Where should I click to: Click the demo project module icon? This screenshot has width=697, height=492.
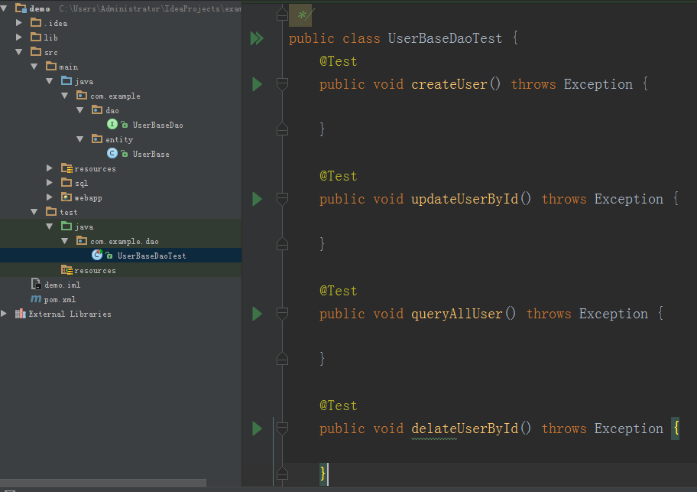coord(21,8)
